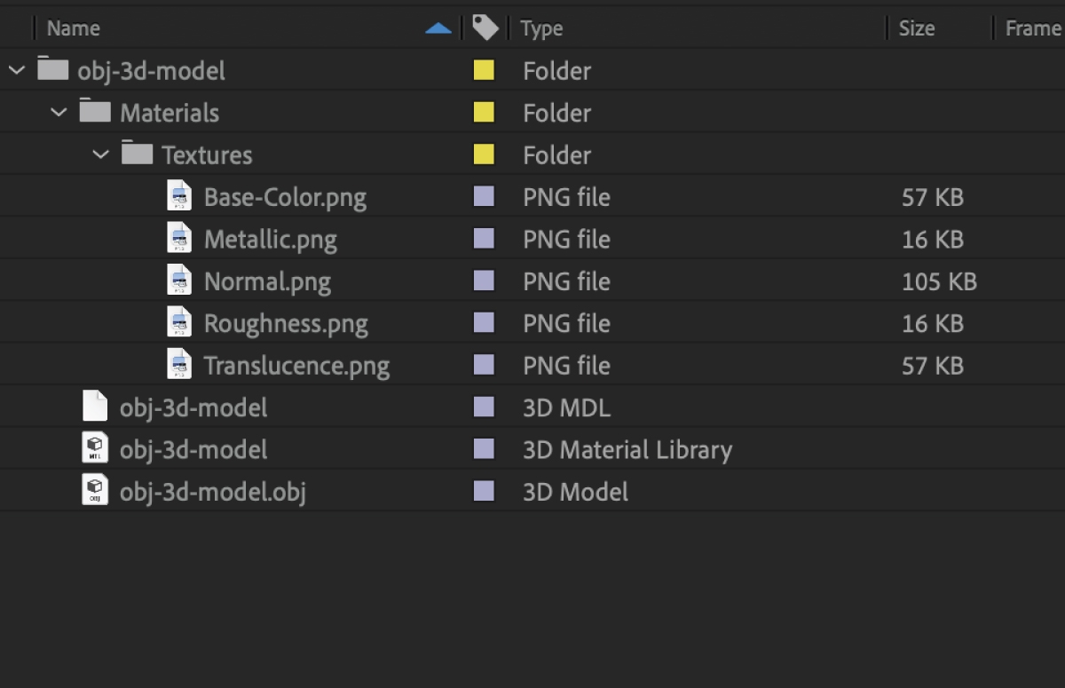
Task: Sort by the Type column header
Action: pos(541,28)
